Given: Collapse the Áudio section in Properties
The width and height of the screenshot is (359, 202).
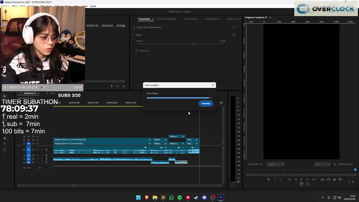Looking at the screenshot, I should (x=133, y=35).
